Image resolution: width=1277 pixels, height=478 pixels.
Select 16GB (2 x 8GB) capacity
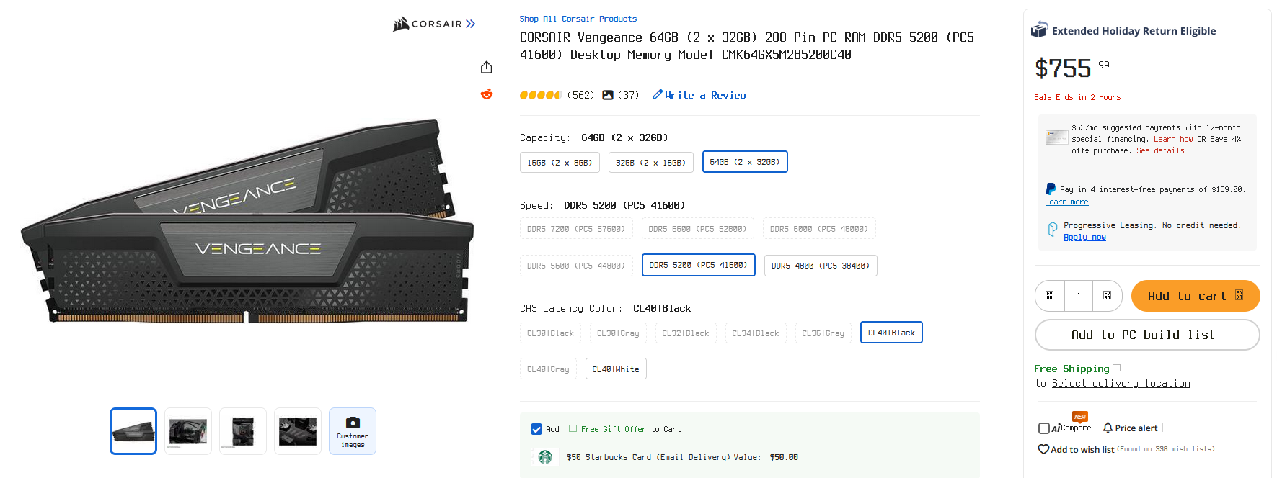pos(560,163)
